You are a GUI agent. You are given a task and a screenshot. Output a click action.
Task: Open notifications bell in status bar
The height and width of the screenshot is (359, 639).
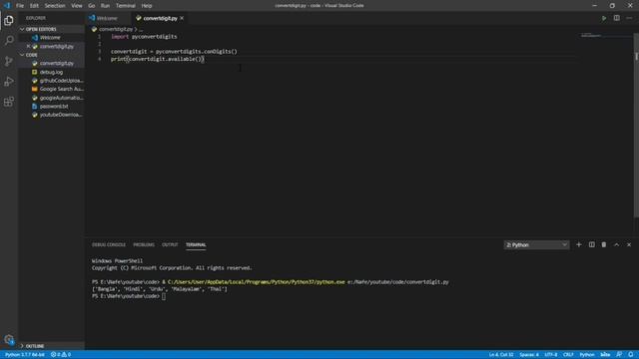click(x=630, y=355)
